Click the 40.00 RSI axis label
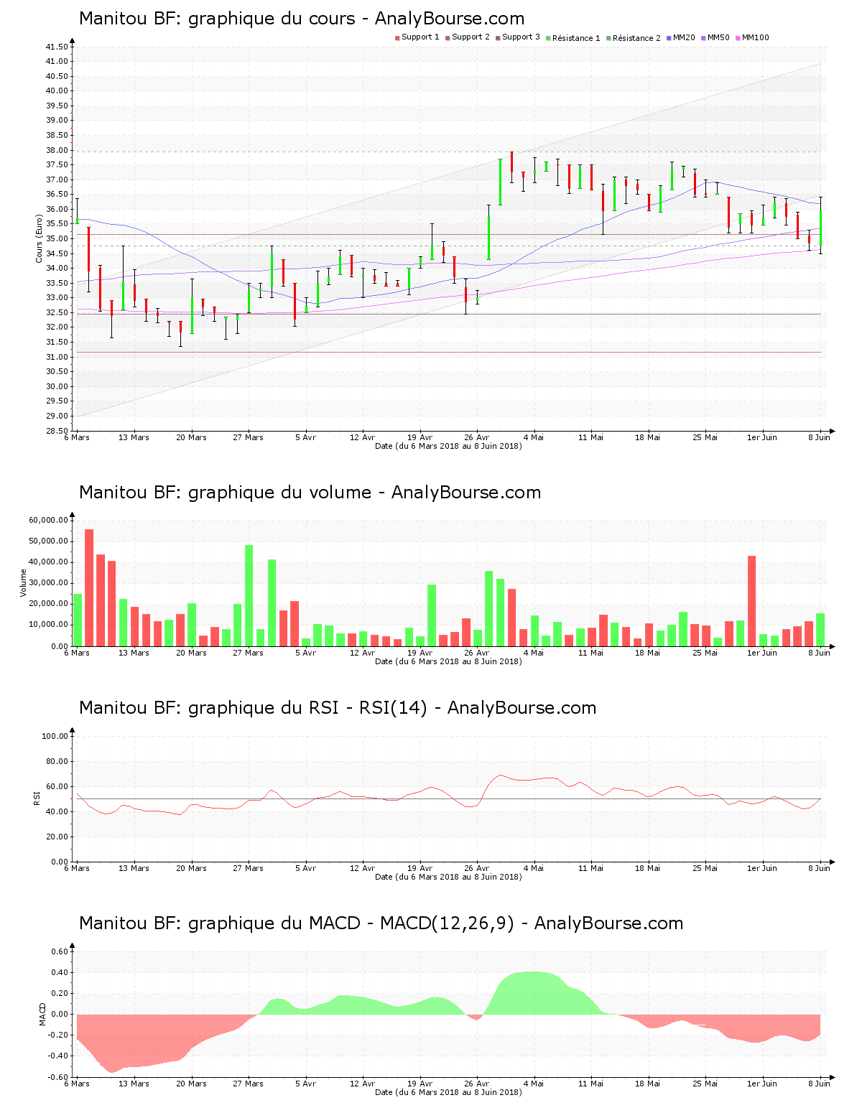Image resolution: width=862 pixels, height=1113 pixels. [x=57, y=811]
